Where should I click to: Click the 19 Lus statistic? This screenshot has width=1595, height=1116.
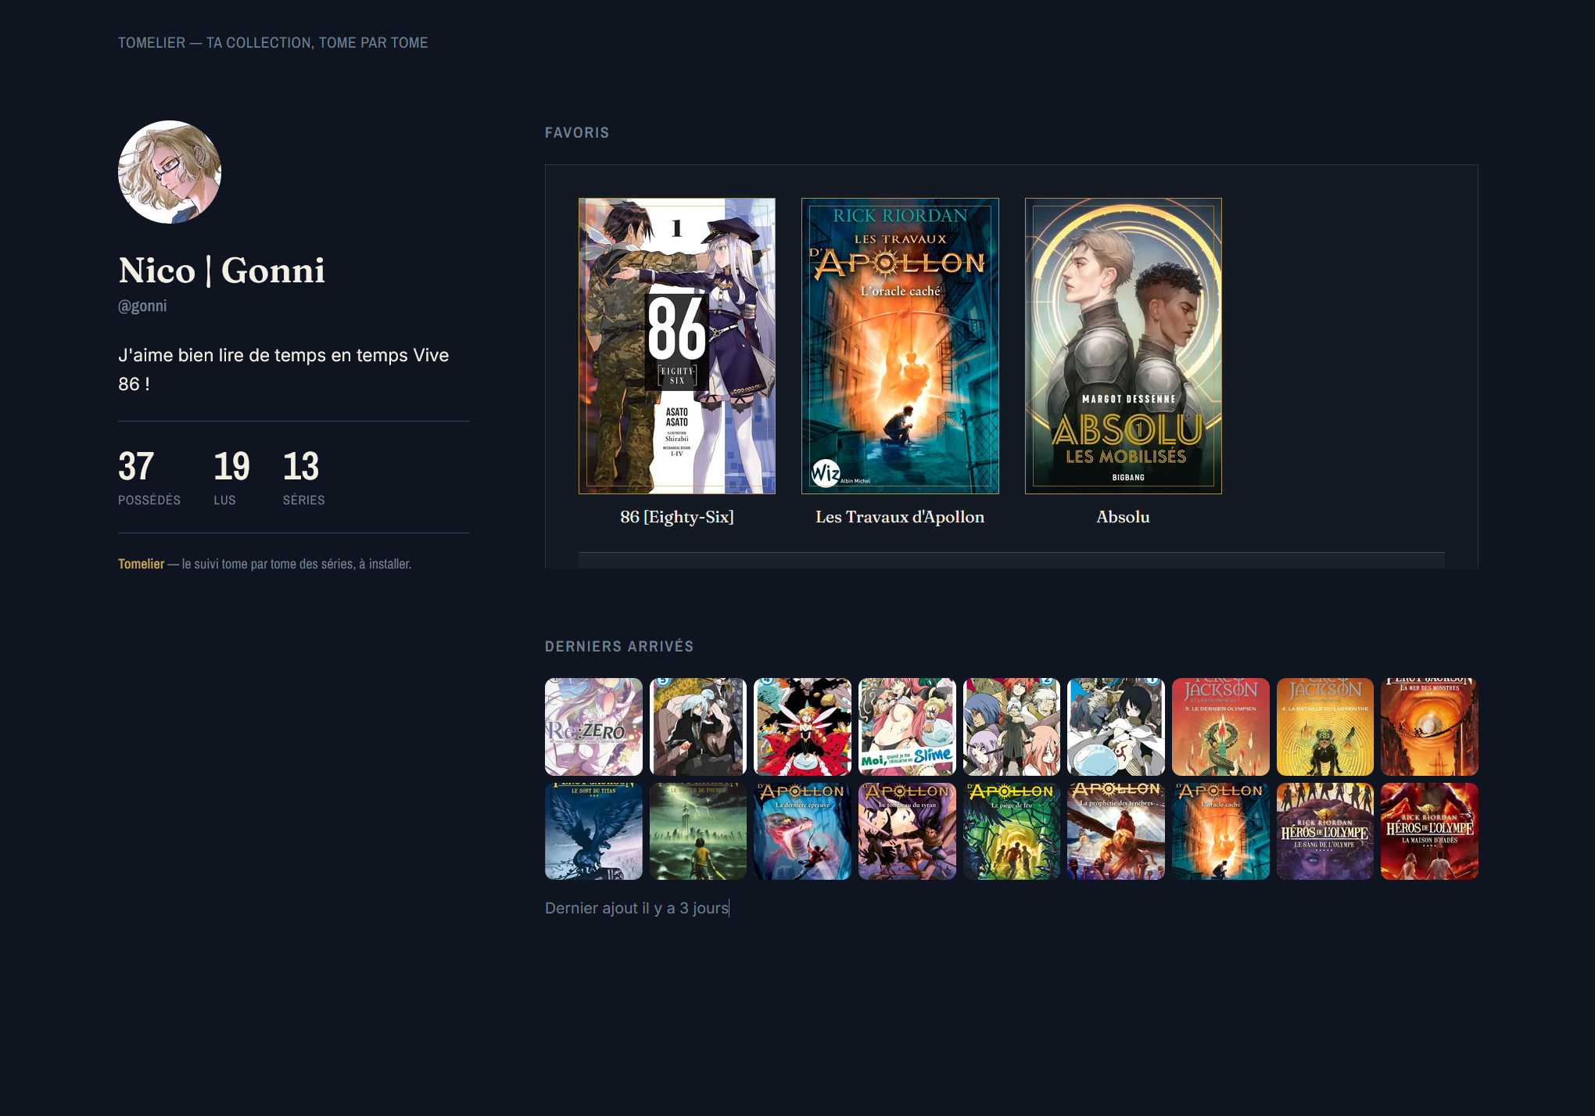click(231, 477)
